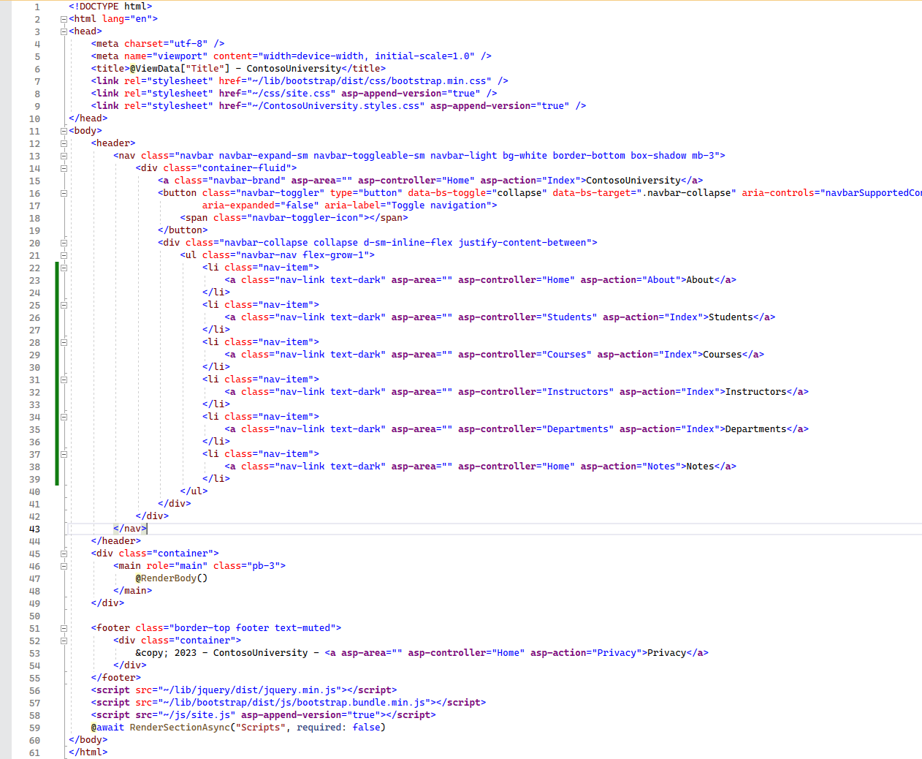Image resolution: width=922 pixels, height=759 pixels.
Task: Click the "~/js/site.js" script src
Action: point(197,715)
